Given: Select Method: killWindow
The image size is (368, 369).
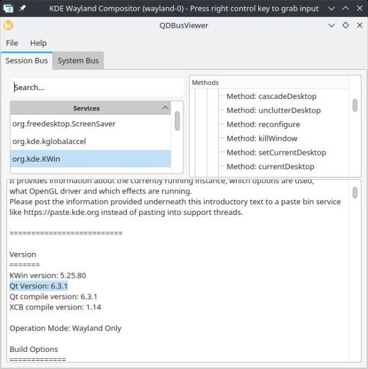Looking at the screenshot, I should pyautogui.click(x=262, y=138).
